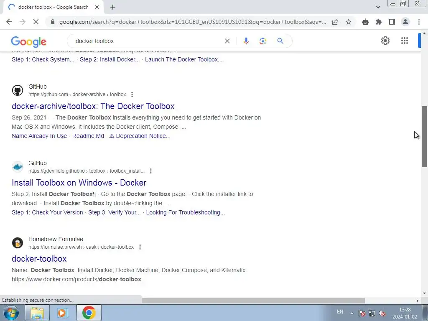Viewport: 428px width, 321px height.
Task: Open Windows Media Player from taskbar
Action: 63,313
